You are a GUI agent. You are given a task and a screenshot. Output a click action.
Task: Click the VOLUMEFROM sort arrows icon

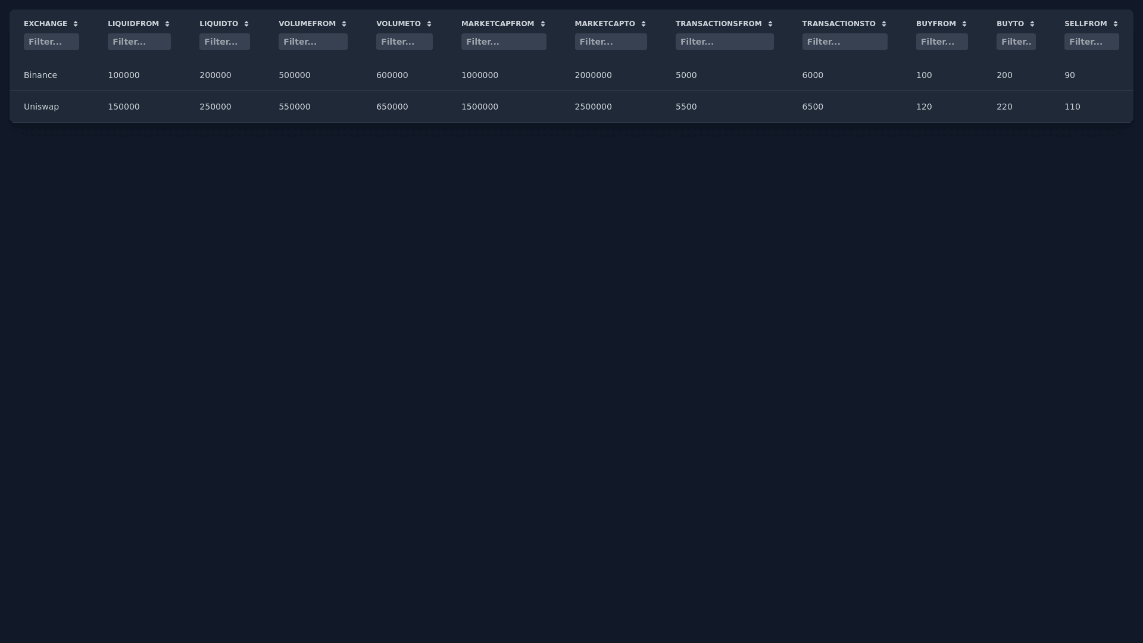344,24
